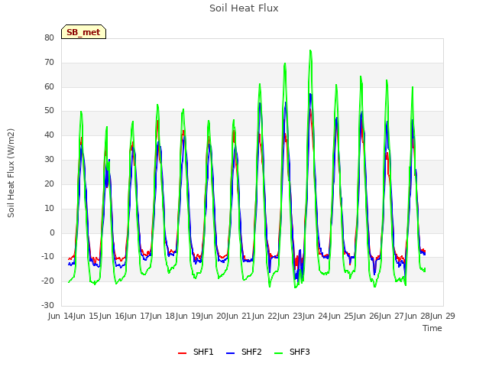Image resolution: width=489 pixels, height=367 pixels.
Task: Click the -20 y-axis tick label
Action: 47,281
